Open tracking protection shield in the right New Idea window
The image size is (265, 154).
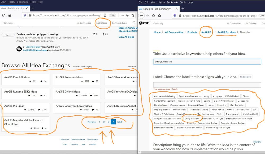(175, 16)
